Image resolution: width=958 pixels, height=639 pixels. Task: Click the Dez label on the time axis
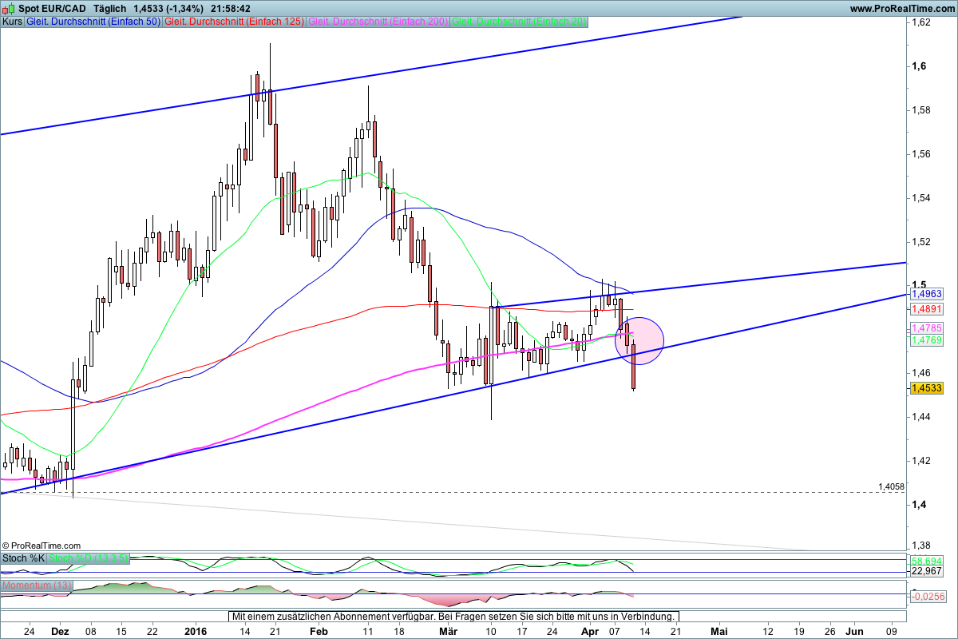[x=60, y=631]
